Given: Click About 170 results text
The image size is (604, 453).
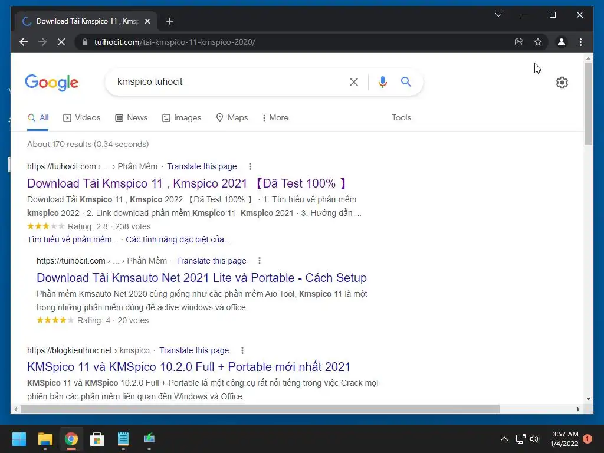Looking at the screenshot, I should tap(88, 144).
